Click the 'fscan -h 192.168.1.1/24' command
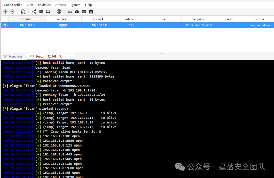This screenshot has height=178, width=274. tap(73, 90)
